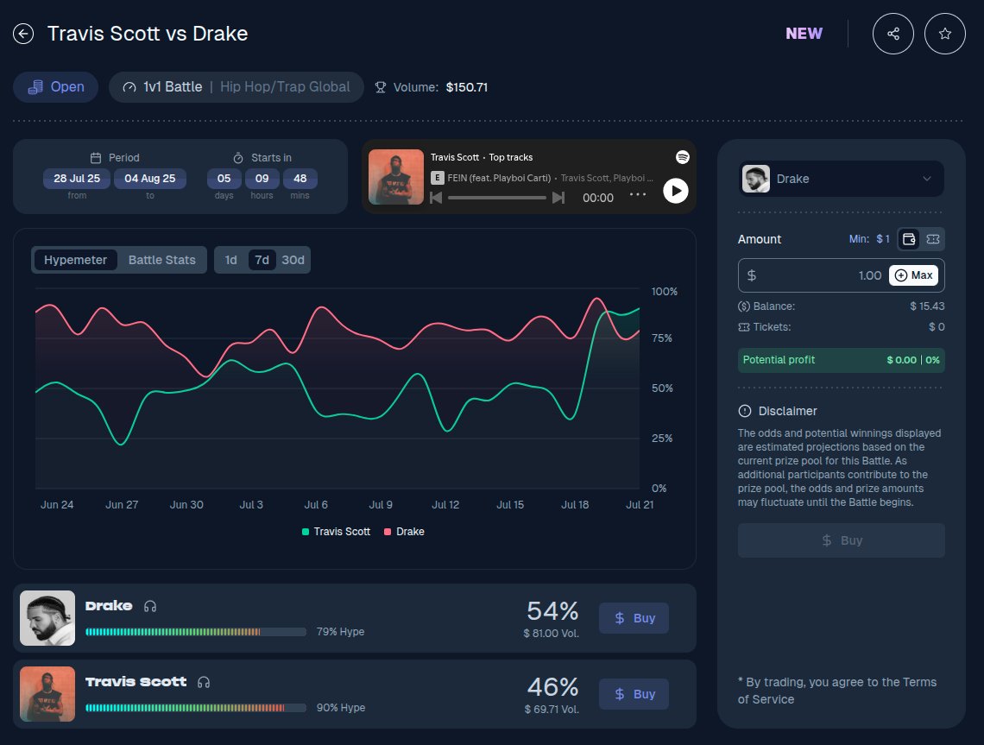The image size is (984, 745).
Task: Open the Drake artist dropdown
Action: coord(841,179)
